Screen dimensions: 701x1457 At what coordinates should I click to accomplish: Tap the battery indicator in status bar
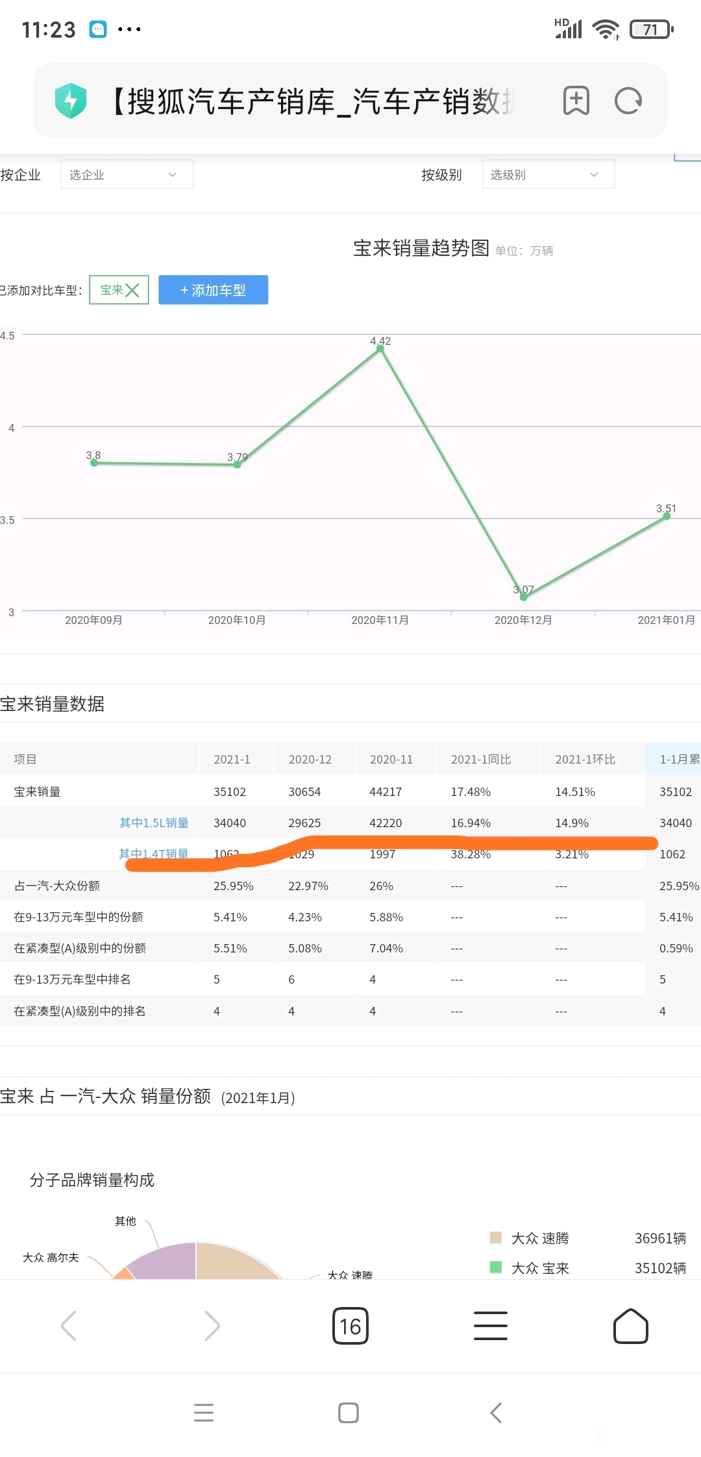tap(652, 29)
